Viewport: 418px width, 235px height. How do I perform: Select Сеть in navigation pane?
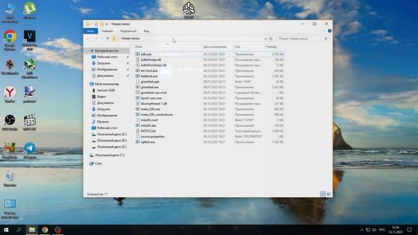coord(98,163)
